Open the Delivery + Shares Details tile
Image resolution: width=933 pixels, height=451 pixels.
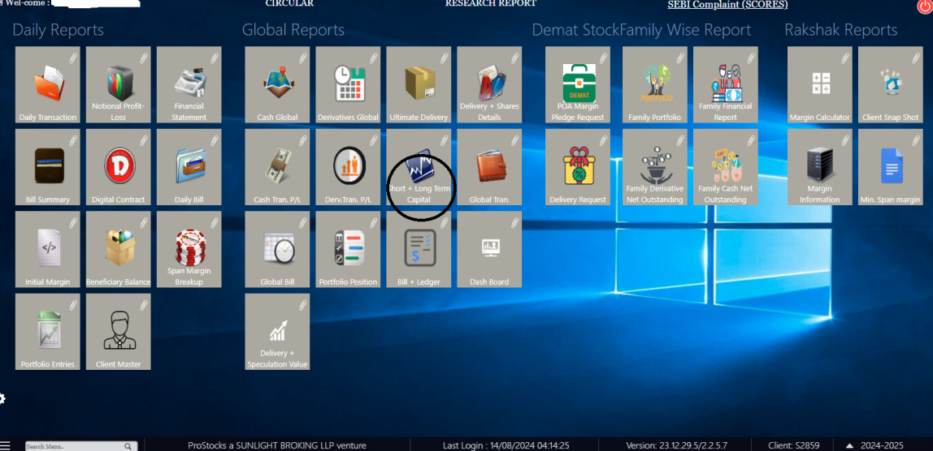tap(490, 85)
